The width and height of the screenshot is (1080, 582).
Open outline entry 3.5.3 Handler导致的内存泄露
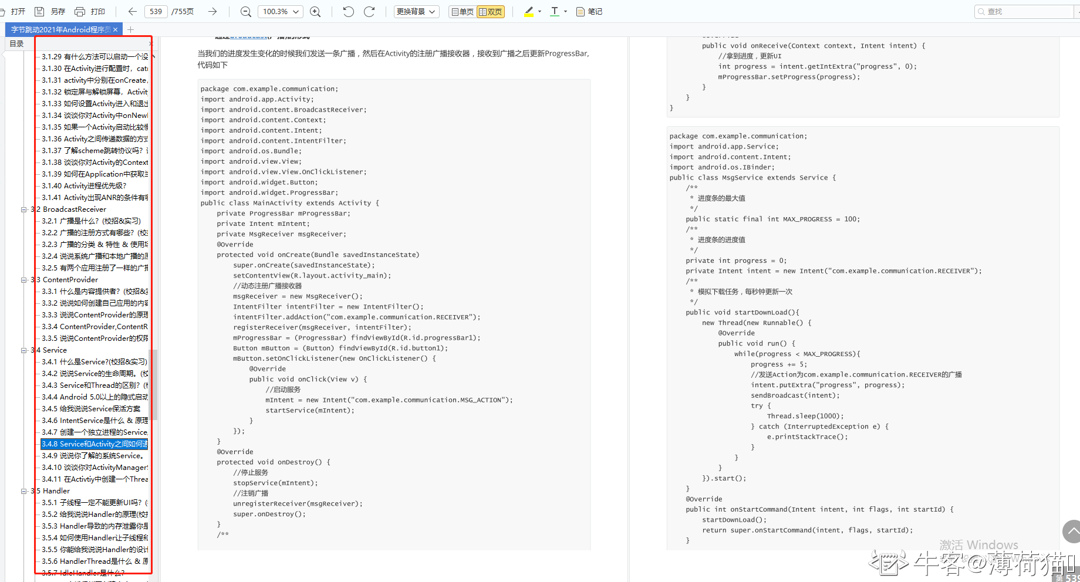[x=95, y=526]
